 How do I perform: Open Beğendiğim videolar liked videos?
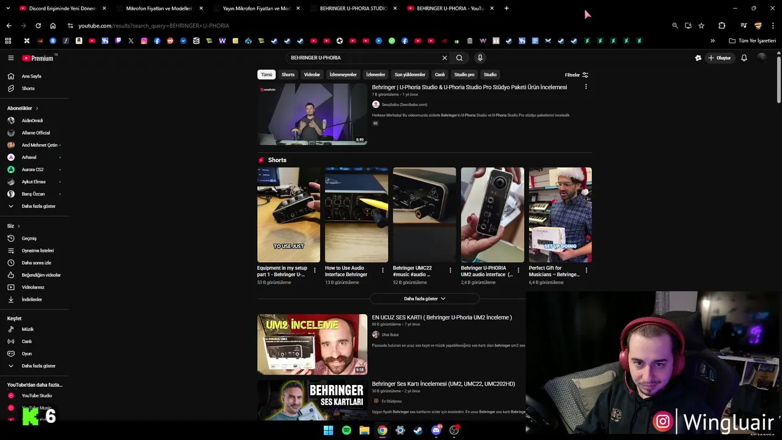tap(41, 275)
